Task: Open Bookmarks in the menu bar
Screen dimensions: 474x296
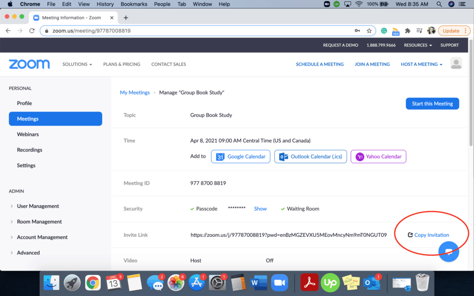Action: [134, 4]
